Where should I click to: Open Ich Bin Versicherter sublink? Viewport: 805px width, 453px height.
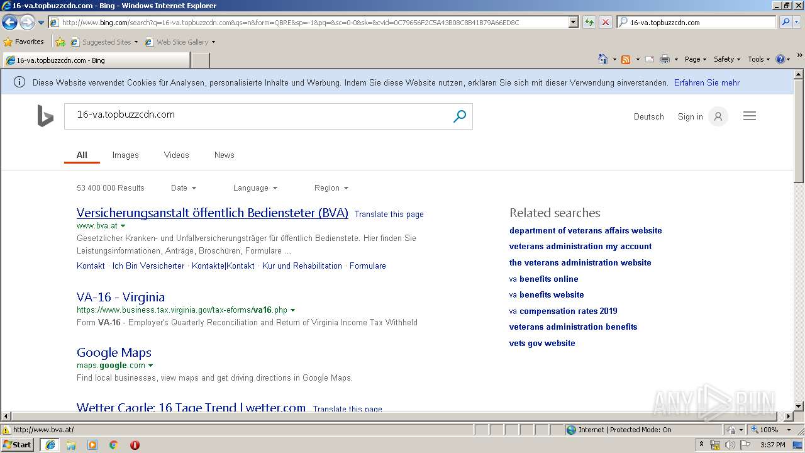point(148,266)
